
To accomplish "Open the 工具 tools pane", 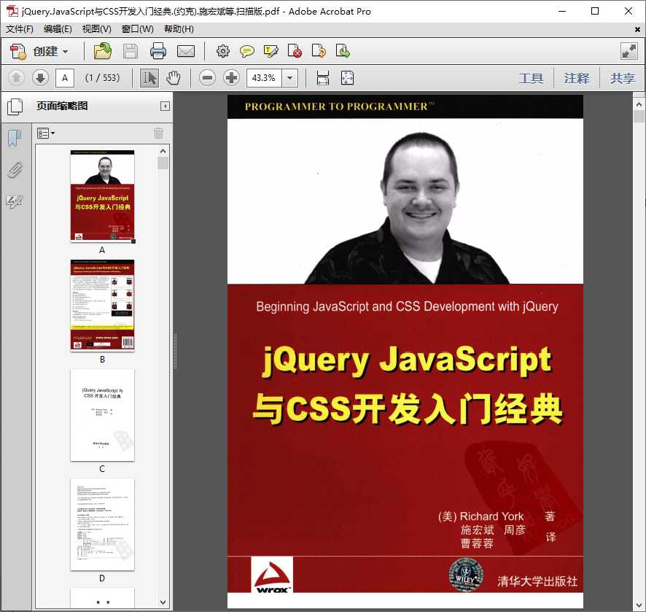I will 531,78.
